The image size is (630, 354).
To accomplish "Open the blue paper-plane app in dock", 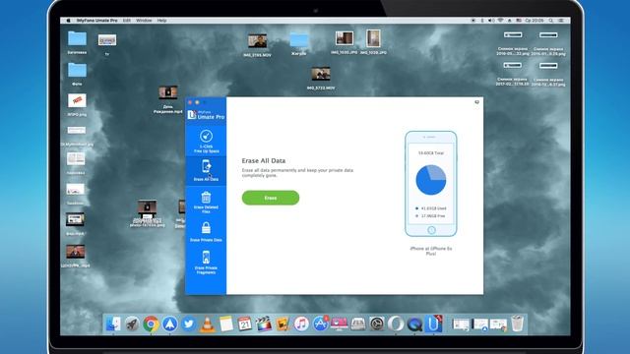I will click(x=170, y=324).
